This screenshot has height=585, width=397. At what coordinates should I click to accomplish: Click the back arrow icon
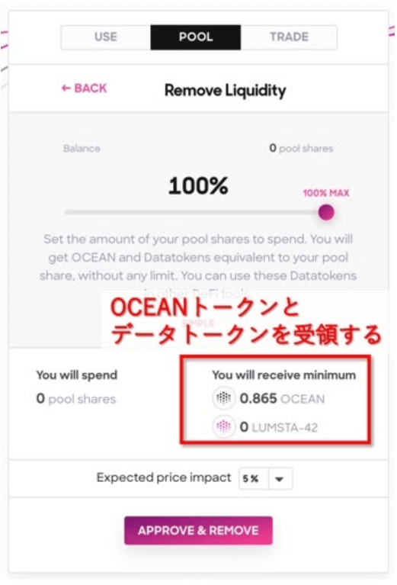(x=66, y=88)
